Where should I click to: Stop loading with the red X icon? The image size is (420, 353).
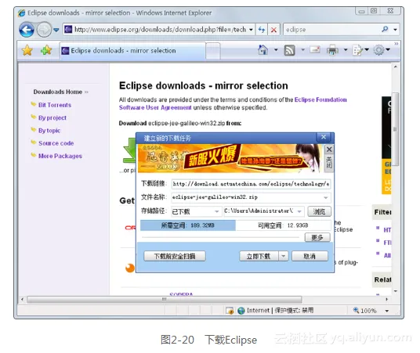pos(273,30)
